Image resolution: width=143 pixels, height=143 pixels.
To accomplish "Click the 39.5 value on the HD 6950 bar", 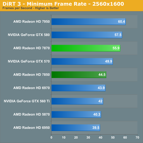I will (x=96, y=128).
